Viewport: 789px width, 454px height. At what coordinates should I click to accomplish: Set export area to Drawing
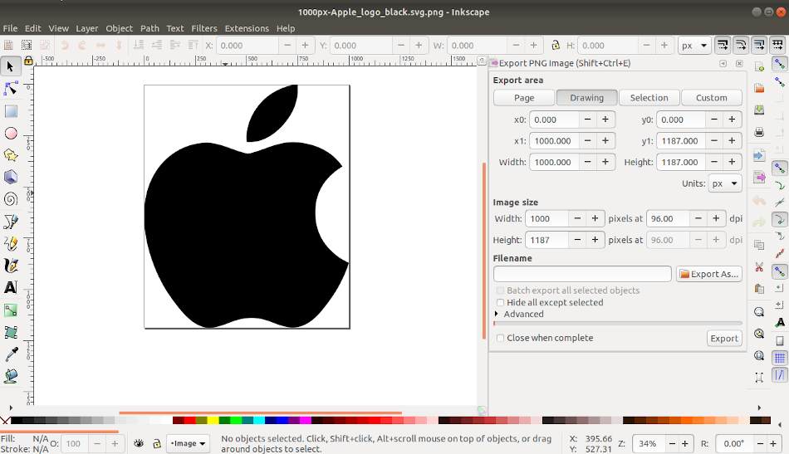pos(586,98)
